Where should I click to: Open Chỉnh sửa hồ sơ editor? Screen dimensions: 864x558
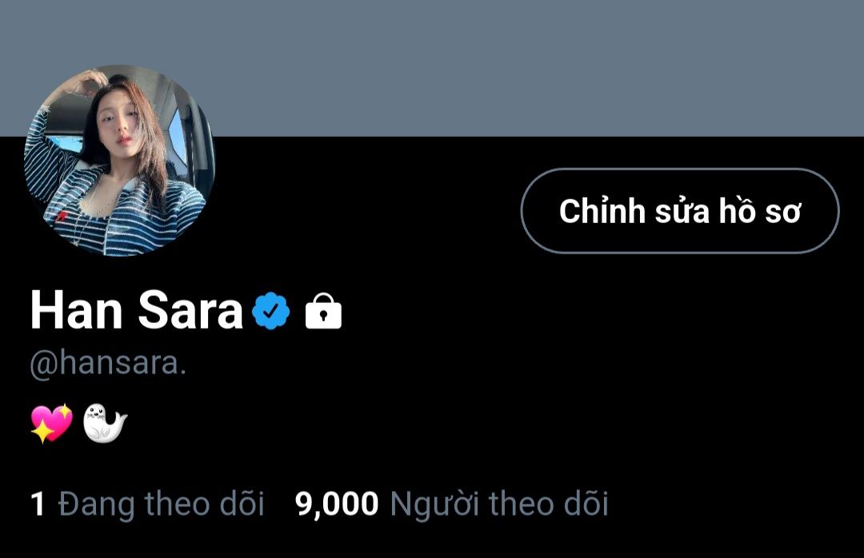tap(680, 211)
